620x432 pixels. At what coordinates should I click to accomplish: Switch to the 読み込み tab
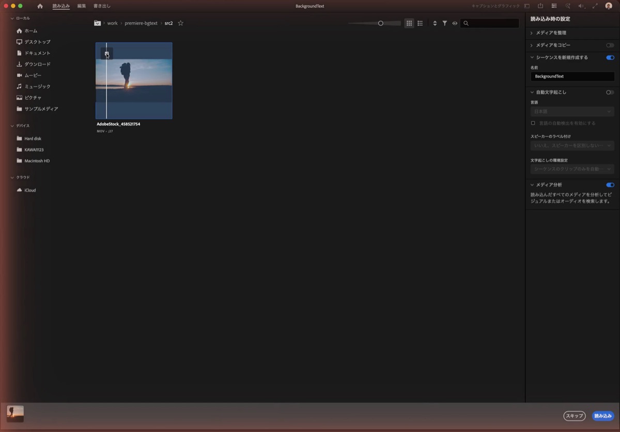(x=61, y=6)
